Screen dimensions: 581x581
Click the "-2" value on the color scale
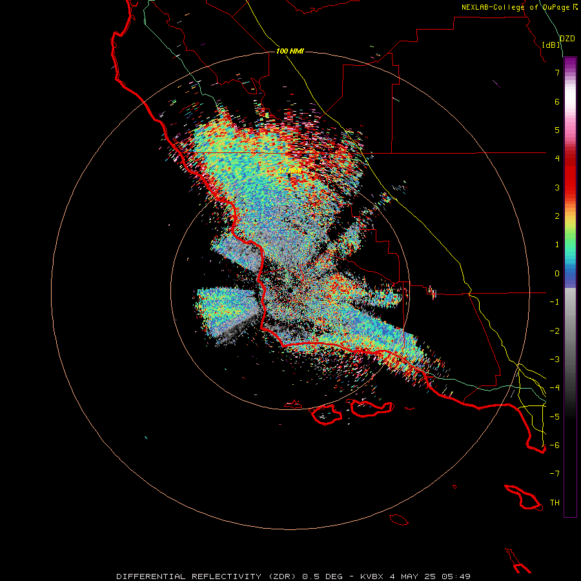click(x=555, y=331)
